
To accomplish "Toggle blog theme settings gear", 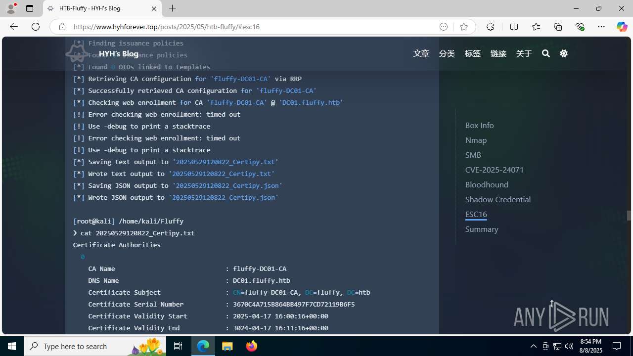I will point(564,53).
